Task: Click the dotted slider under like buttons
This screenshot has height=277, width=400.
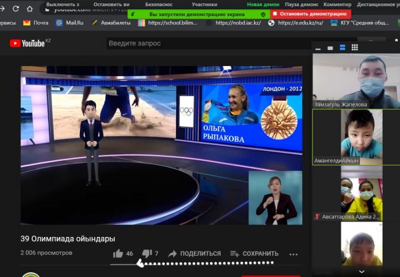Action: [x=207, y=263]
